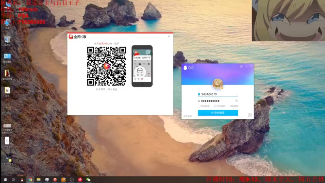Screen dimensions: 325x183
Task: Click the status badge on QQ avatar
Action: coord(222,88)
